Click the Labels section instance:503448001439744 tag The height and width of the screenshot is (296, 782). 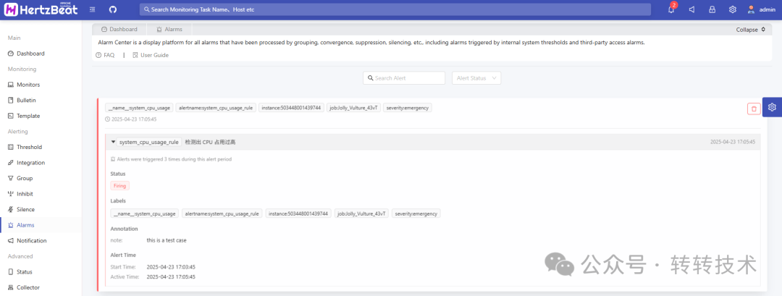pyautogui.click(x=298, y=213)
